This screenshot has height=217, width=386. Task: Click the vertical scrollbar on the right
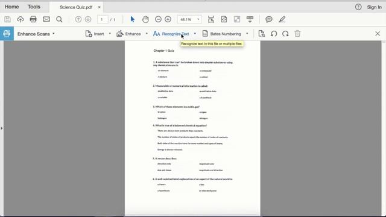tap(384, 128)
